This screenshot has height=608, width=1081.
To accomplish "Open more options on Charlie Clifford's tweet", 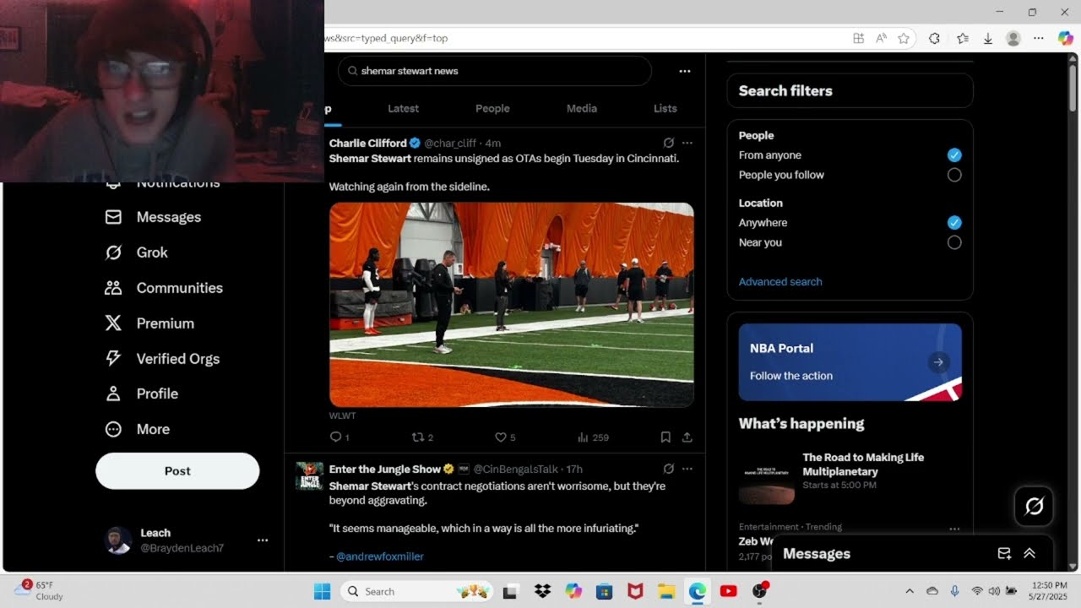I will [687, 143].
